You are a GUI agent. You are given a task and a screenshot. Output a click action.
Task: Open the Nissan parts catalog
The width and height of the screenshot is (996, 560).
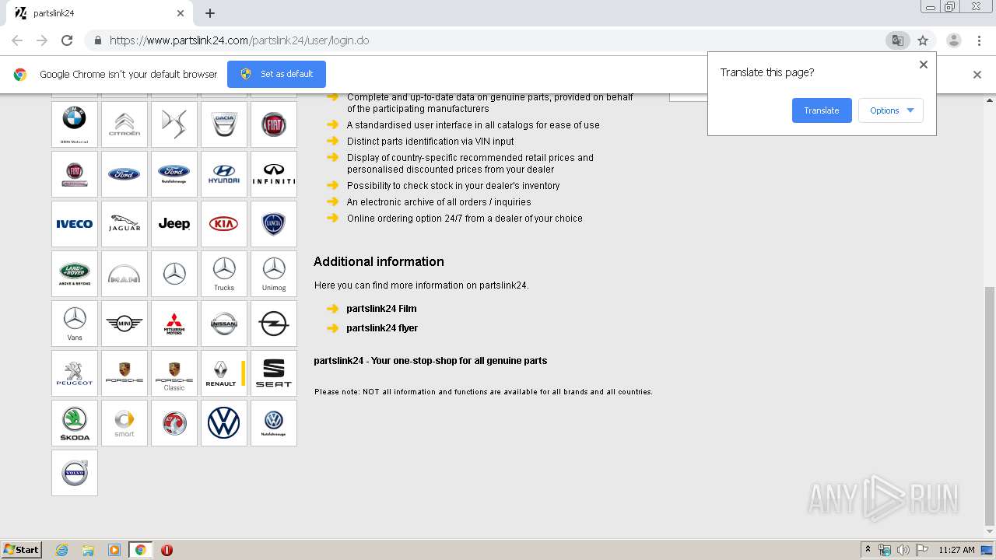point(224,324)
